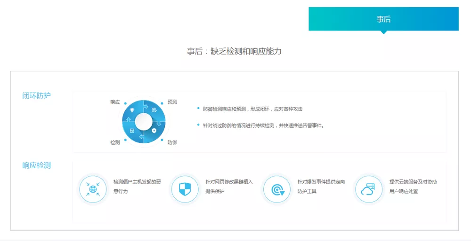The width and height of the screenshot is (471, 241).
Task: Click the heading 事后：缺乏检测和响应能力
Action: 234,51
